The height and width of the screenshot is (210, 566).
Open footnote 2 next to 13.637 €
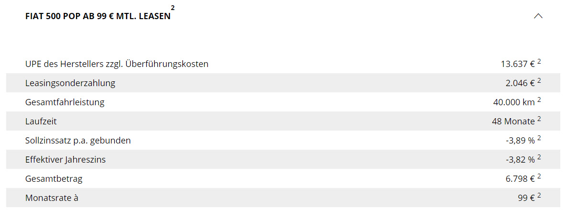[539, 62]
